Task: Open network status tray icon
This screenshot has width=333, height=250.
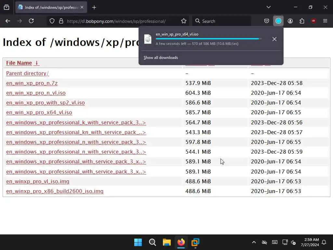Action: [285, 242]
